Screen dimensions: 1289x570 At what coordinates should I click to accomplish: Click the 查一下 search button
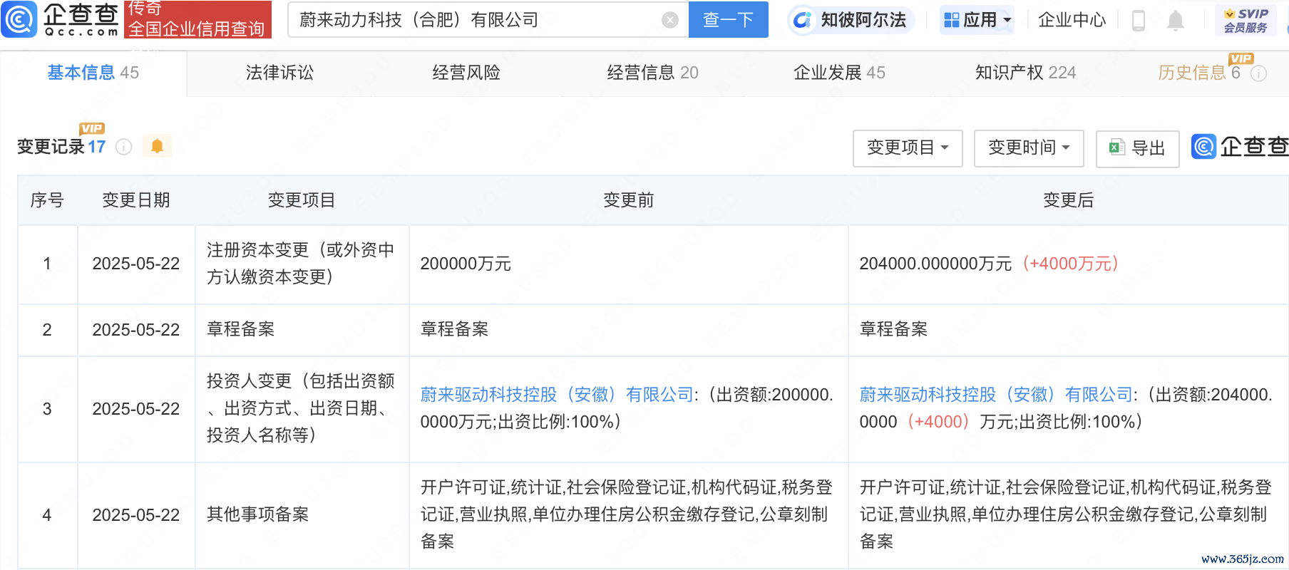[728, 20]
